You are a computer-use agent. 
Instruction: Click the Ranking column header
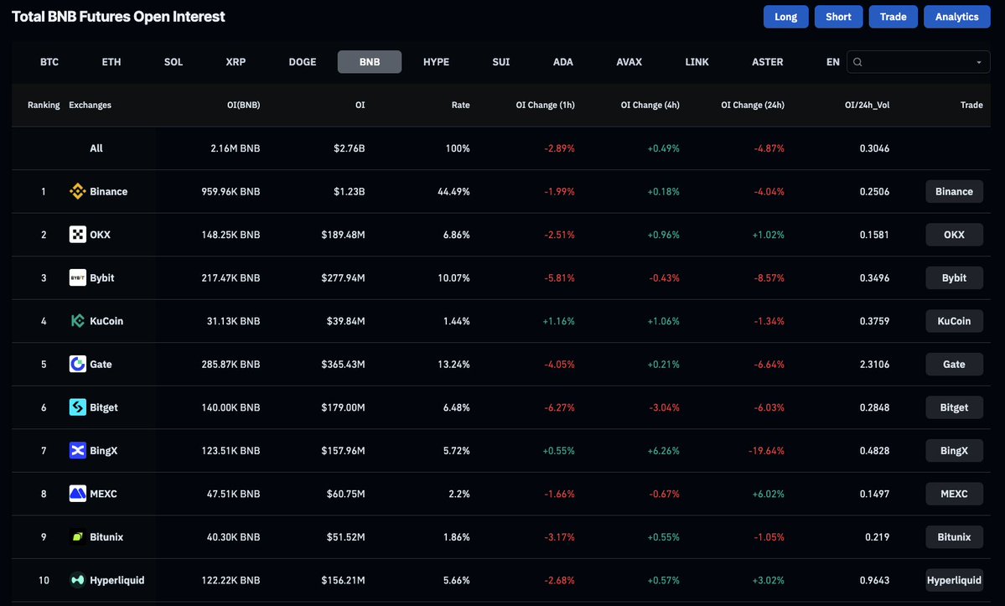click(44, 105)
